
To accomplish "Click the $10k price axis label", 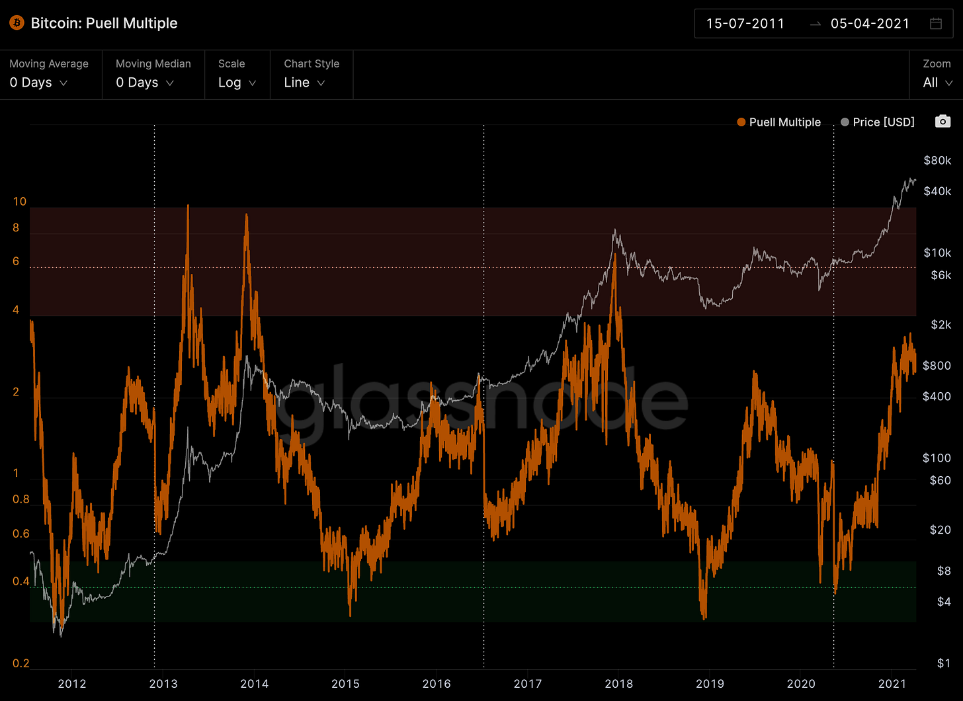I will (x=937, y=253).
